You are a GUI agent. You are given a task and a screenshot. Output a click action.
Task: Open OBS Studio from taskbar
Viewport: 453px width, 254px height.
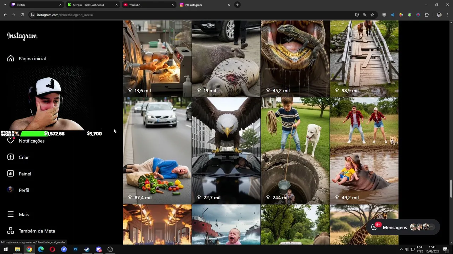[x=110, y=249]
